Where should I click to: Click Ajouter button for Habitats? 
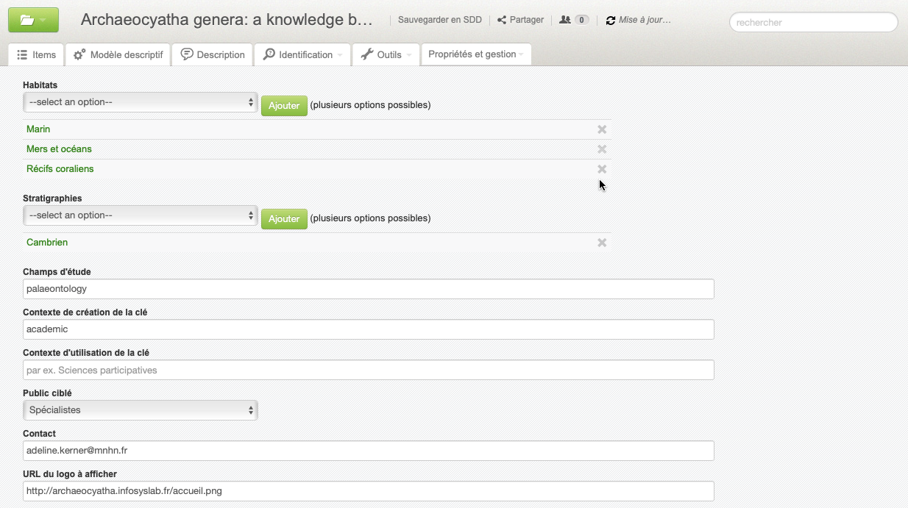[284, 105]
